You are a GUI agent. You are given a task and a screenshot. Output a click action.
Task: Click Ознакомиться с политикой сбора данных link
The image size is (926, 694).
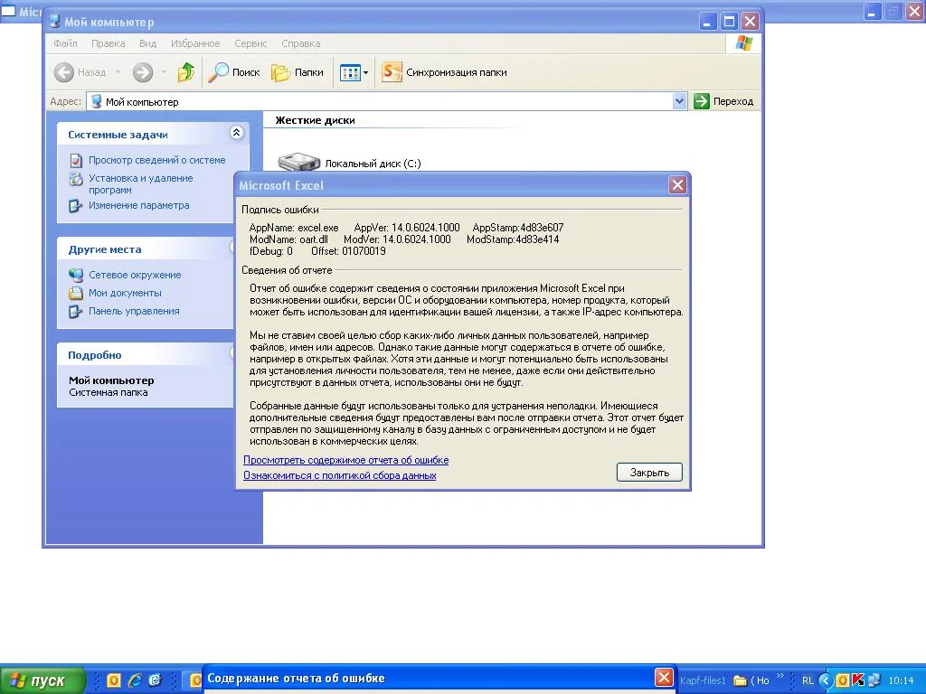[x=340, y=475]
